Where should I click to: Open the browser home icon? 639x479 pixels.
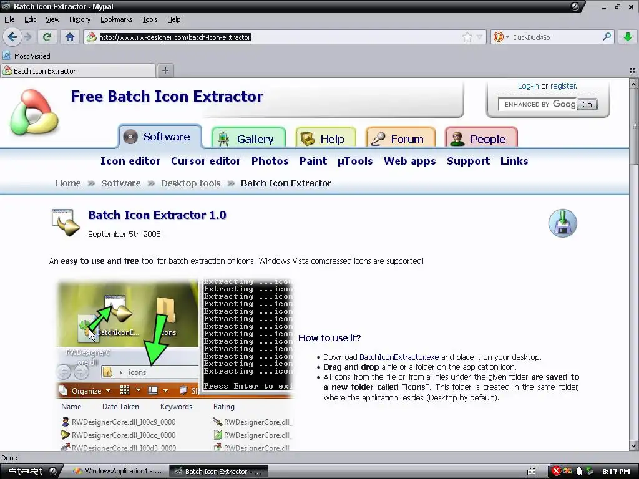[x=70, y=37]
